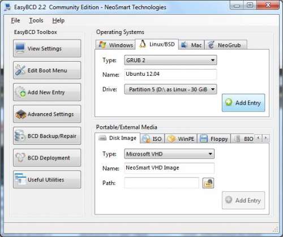Viewport: 283px width, 237px height.
Task: Click the Mac tab icon
Action: tap(184, 45)
